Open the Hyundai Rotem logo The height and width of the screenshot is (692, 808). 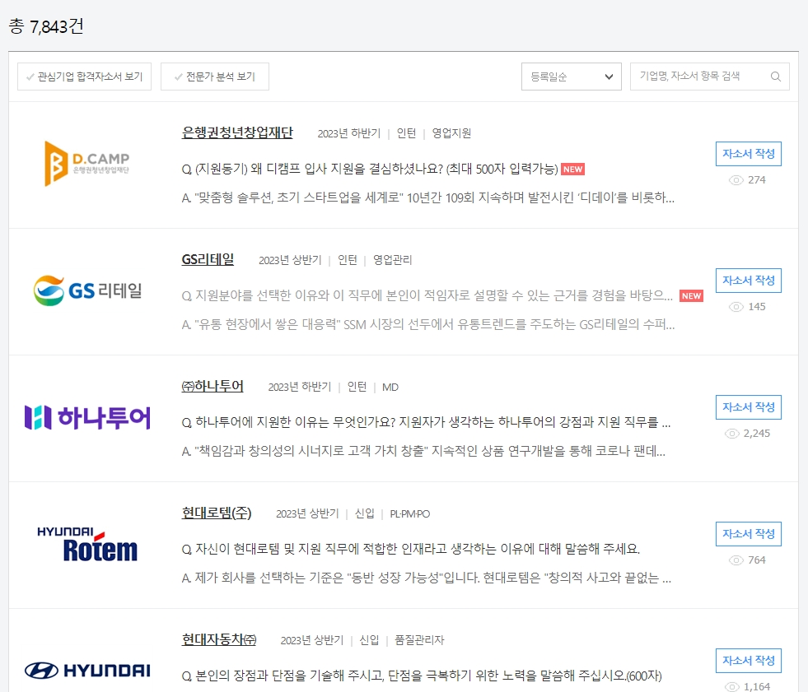coord(87,544)
